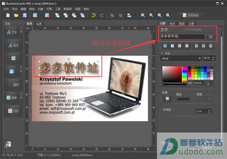This screenshot has height=159, width=227.
Task: Insert special character with omega button
Action: (x=211, y=37)
